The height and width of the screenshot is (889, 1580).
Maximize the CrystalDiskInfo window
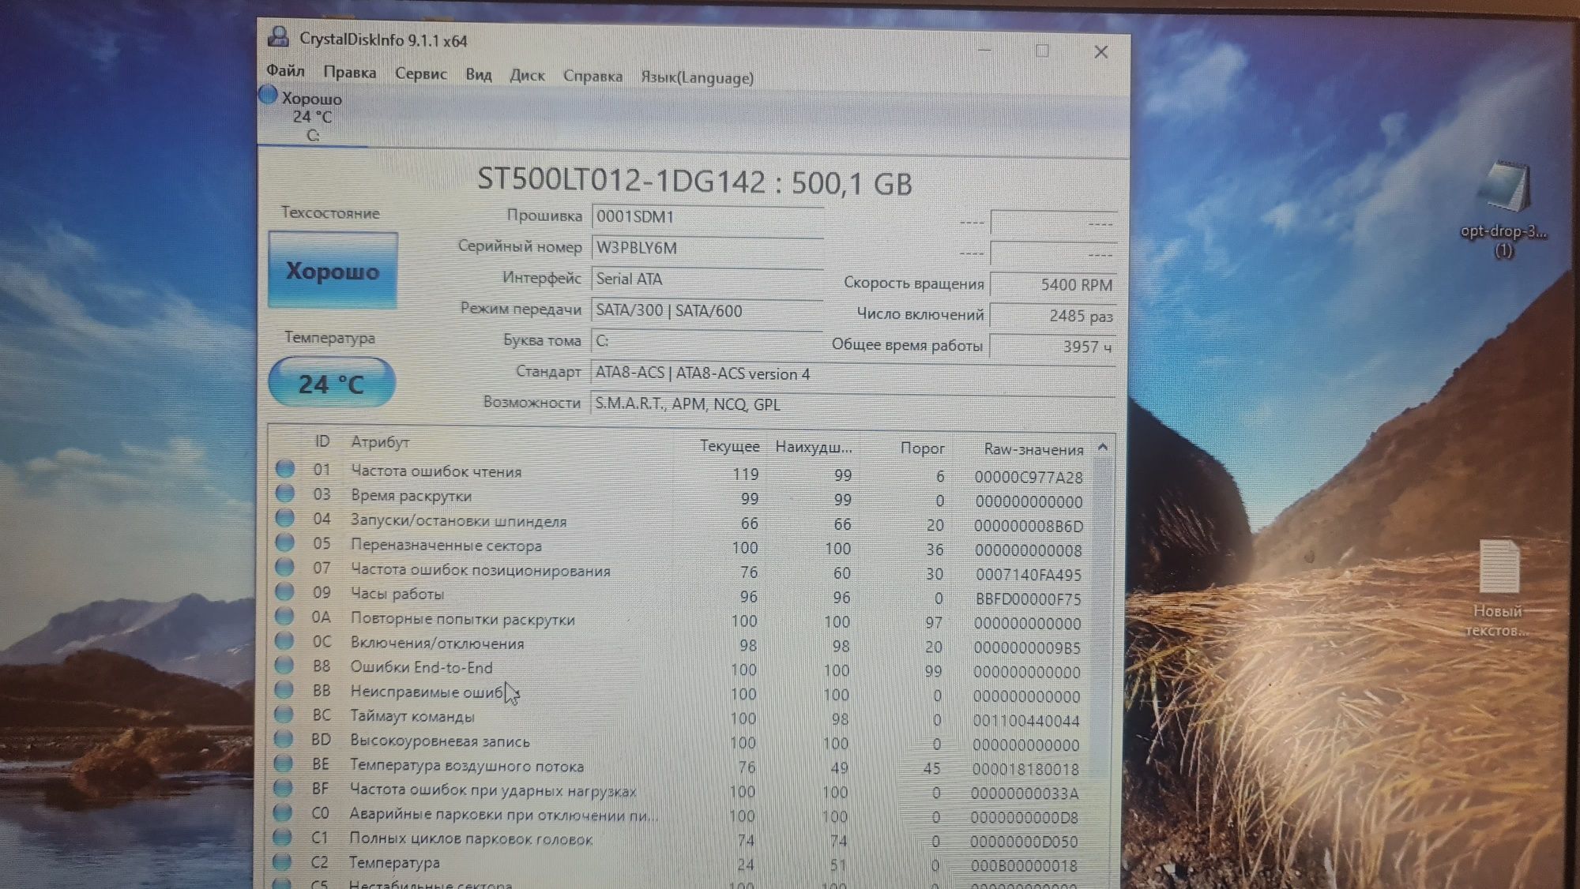[1042, 51]
